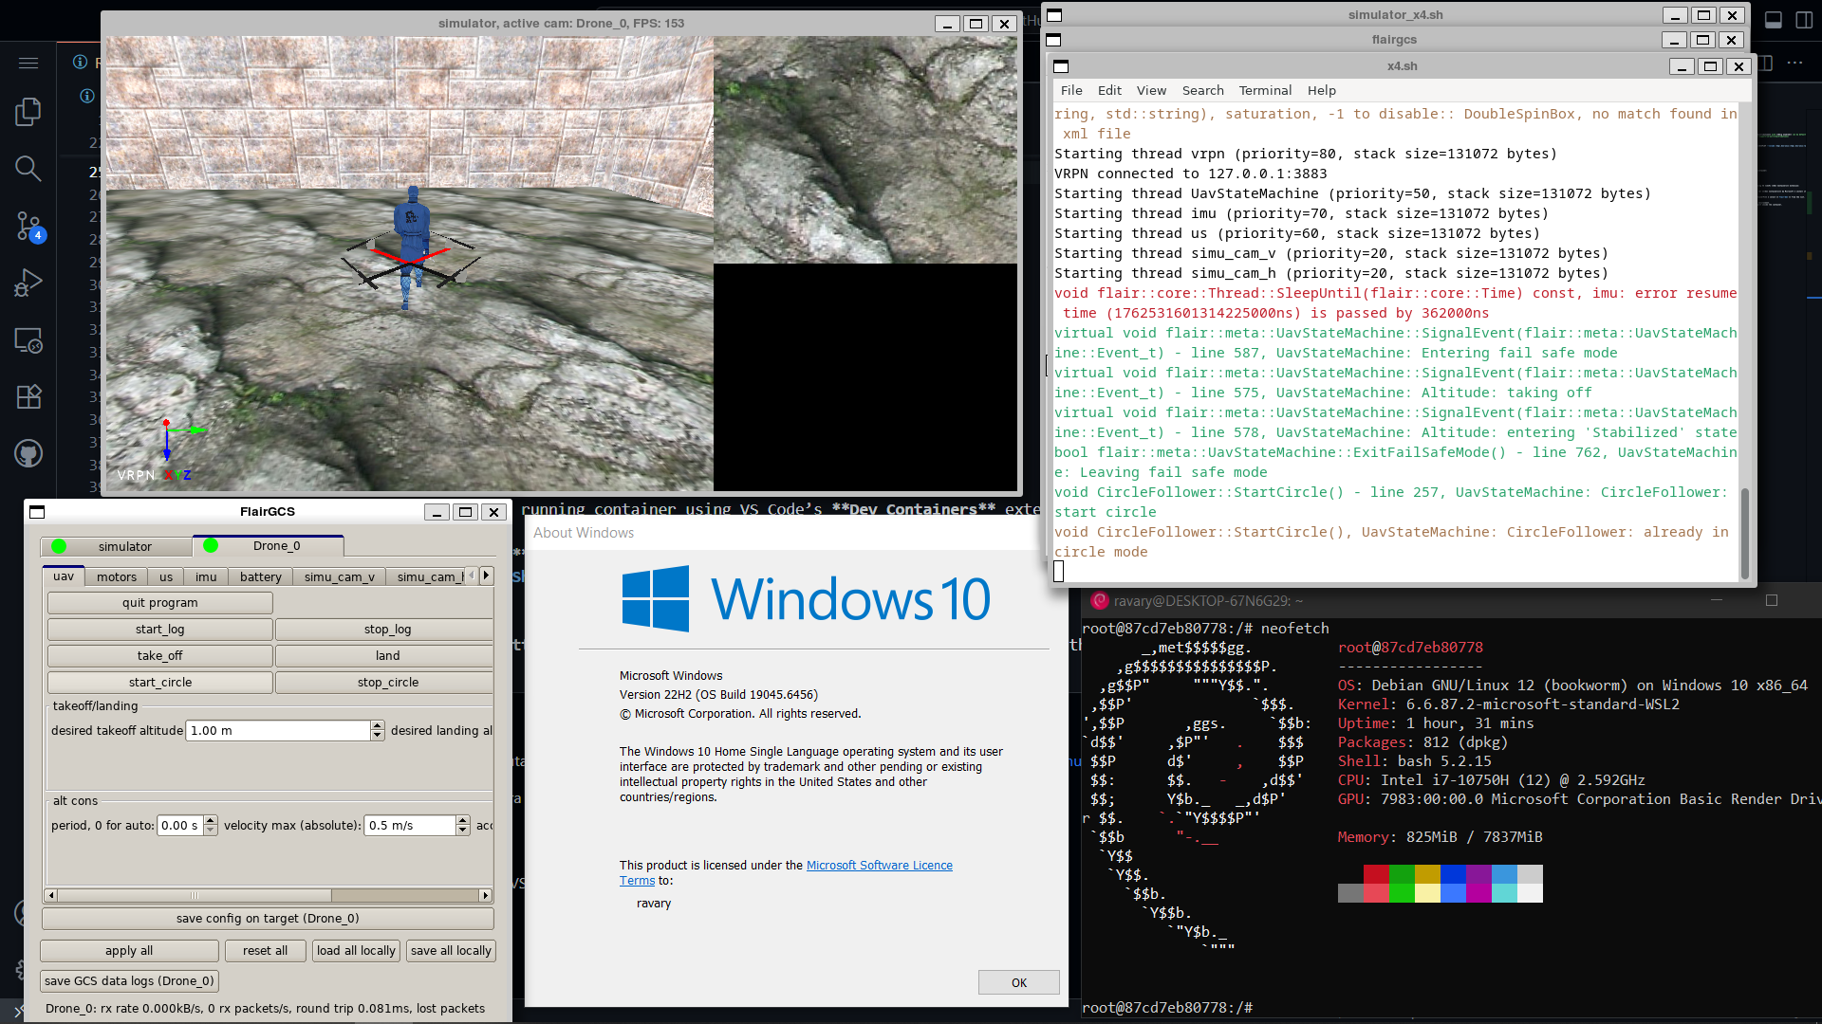1822x1024 pixels.
Task: Open the Search view in VS Code
Action: (x=28, y=169)
